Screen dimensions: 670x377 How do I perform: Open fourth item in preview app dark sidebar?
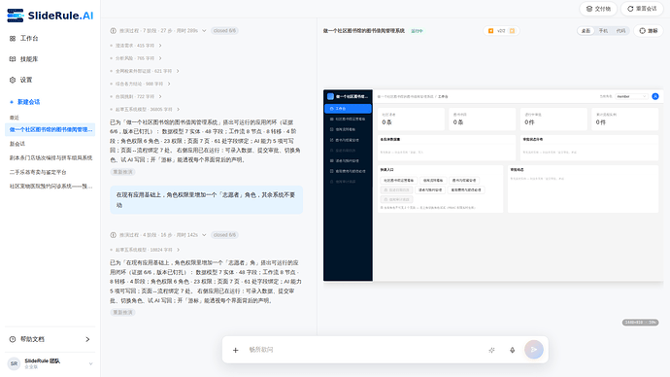pyautogui.click(x=348, y=140)
